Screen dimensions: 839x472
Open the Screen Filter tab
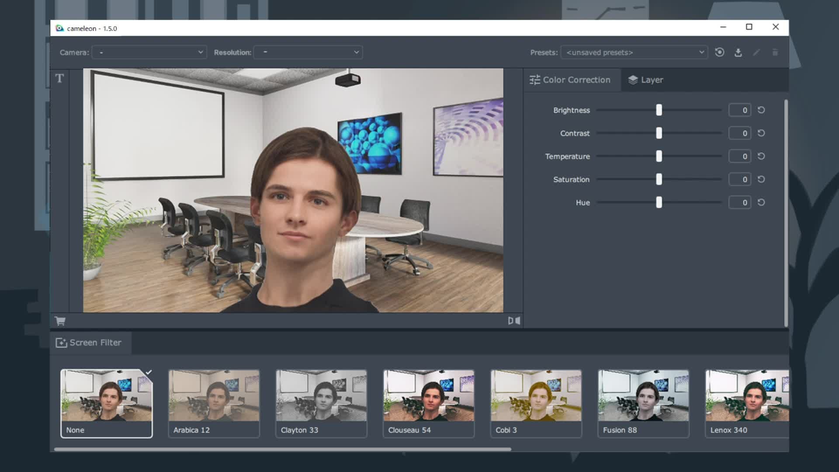(89, 343)
